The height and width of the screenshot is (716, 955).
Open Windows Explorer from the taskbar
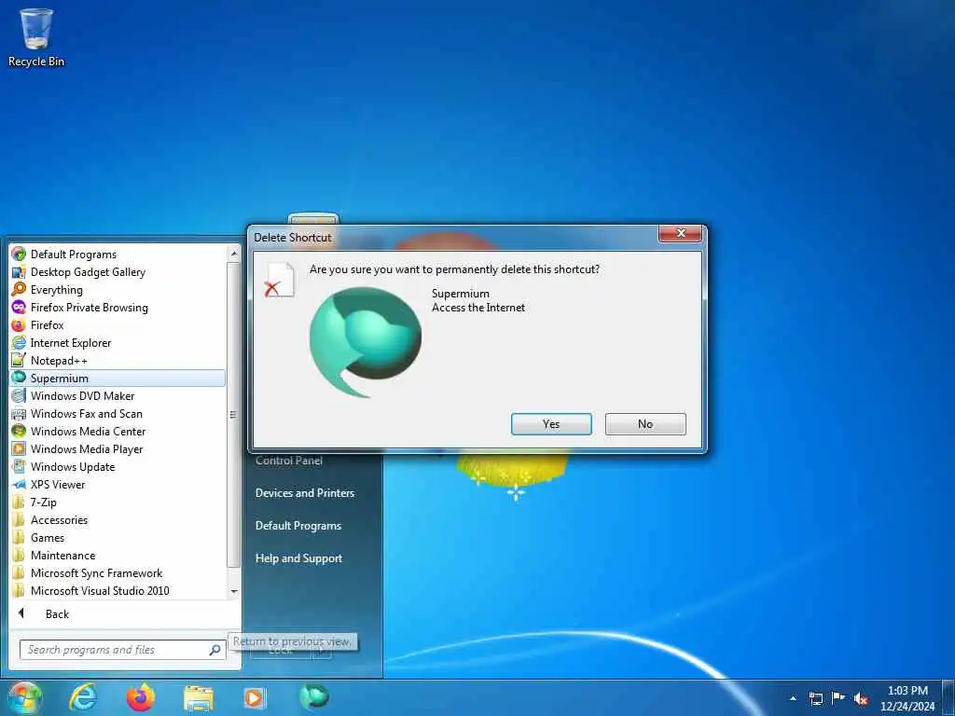point(199,697)
